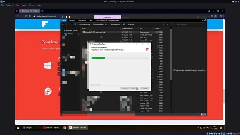Select the FreeTube browser tab
240x135 pixels.
click(x=30, y=11)
